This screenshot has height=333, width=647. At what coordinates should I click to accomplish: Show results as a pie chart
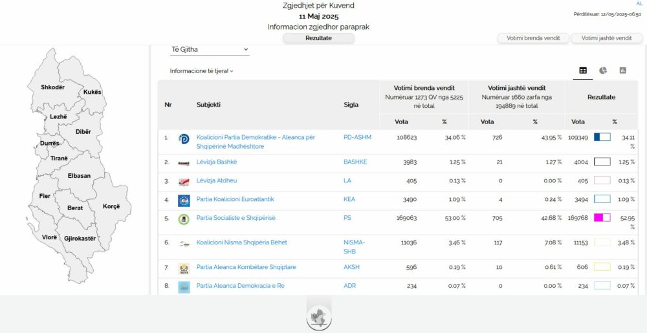[602, 70]
